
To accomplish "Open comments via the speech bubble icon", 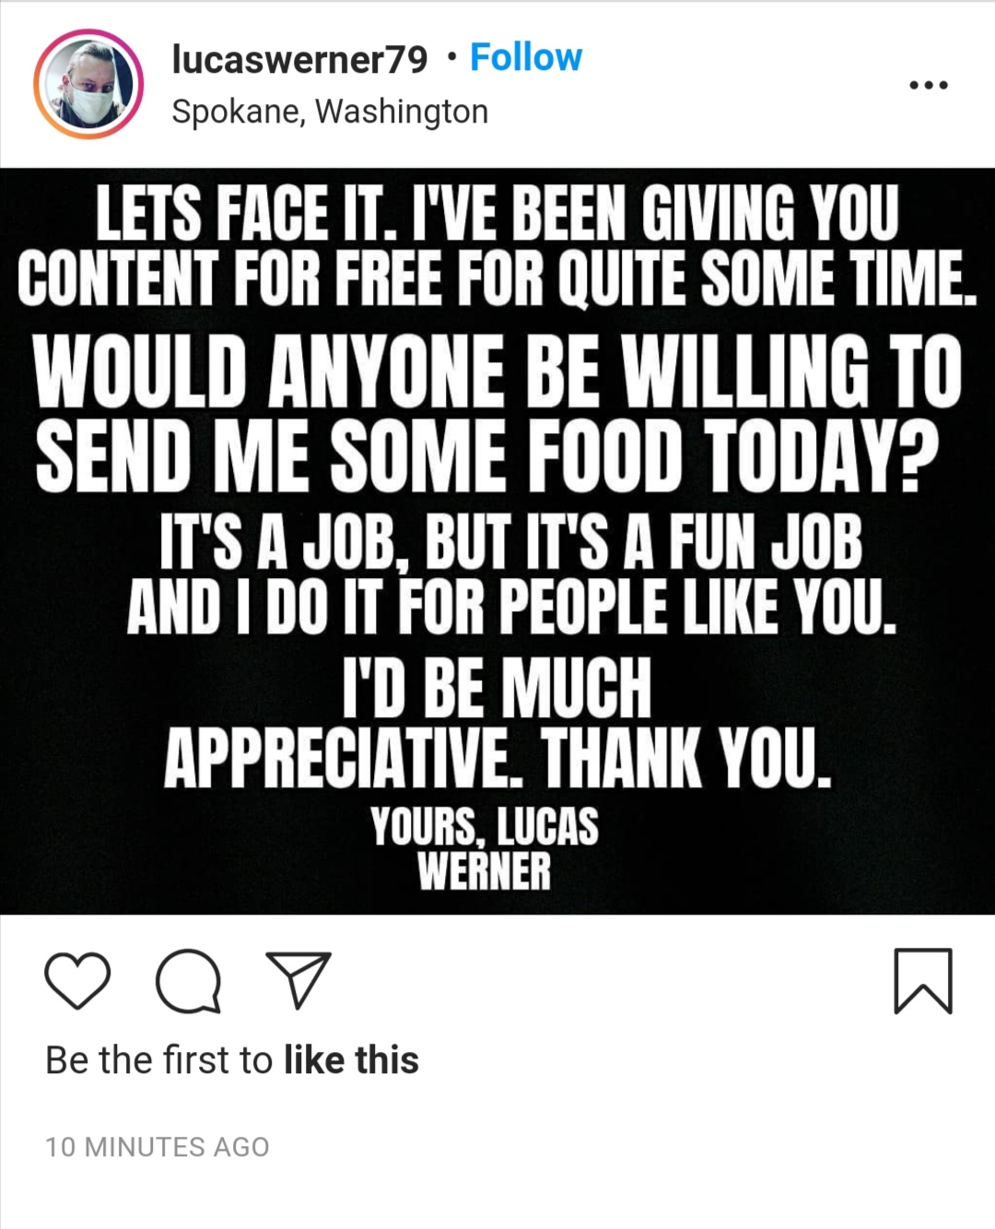I will [x=189, y=981].
